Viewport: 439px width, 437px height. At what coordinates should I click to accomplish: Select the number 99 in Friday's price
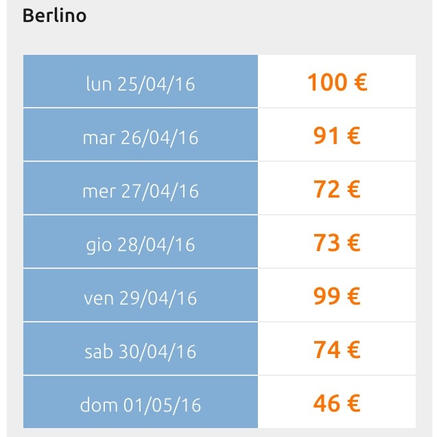point(327,296)
